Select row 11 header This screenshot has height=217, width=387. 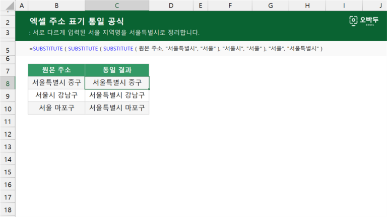[8, 122]
